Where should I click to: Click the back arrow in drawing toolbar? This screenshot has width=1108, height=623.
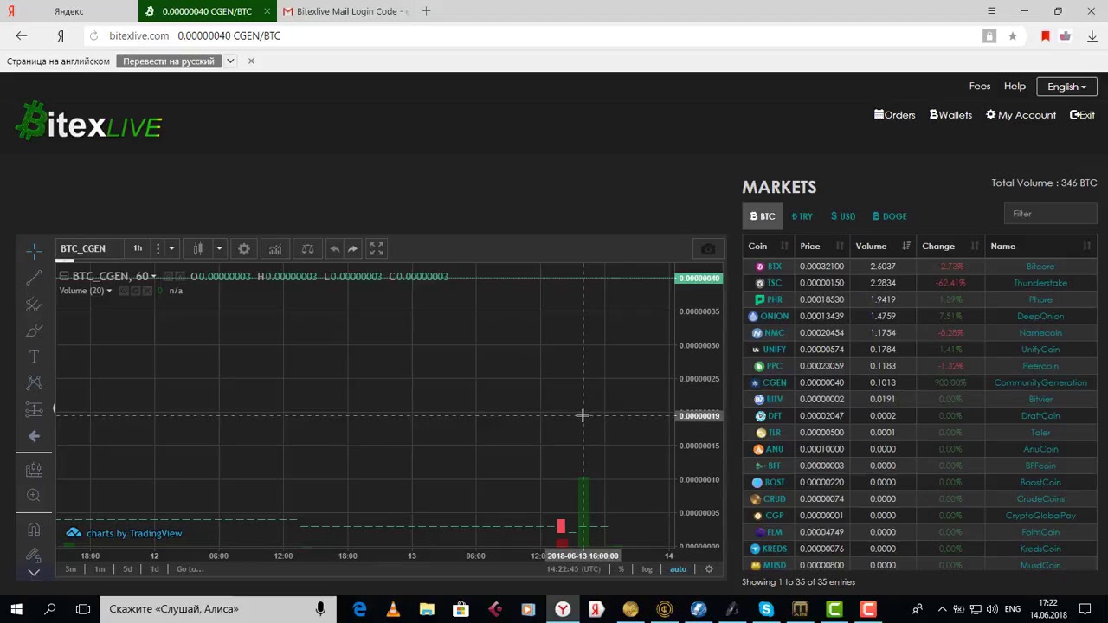pyautogui.click(x=34, y=436)
